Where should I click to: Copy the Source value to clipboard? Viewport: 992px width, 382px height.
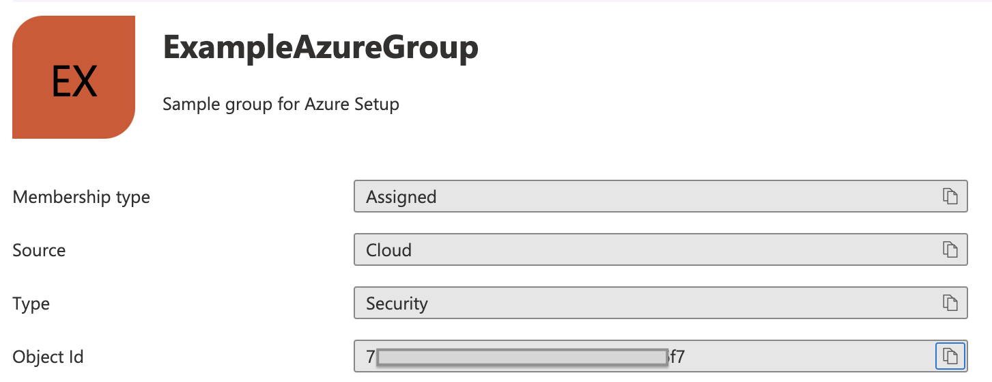950,249
